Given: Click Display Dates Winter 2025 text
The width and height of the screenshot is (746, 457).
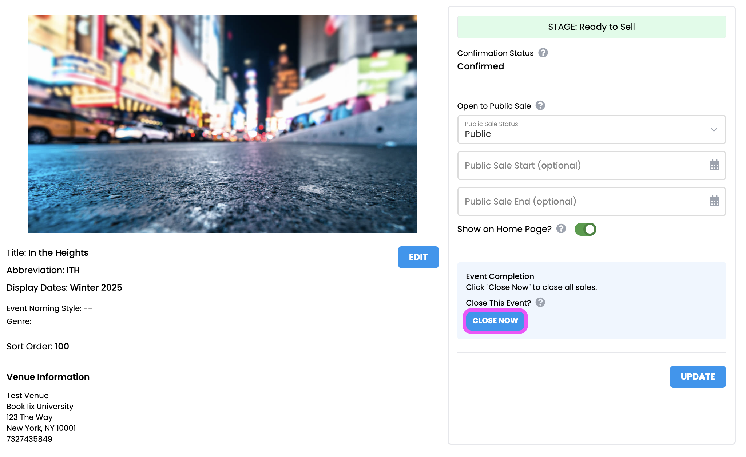Looking at the screenshot, I should (x=64, y=288).
